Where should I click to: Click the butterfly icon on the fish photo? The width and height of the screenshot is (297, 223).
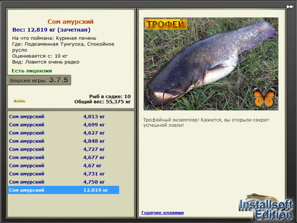coord(265,97)
